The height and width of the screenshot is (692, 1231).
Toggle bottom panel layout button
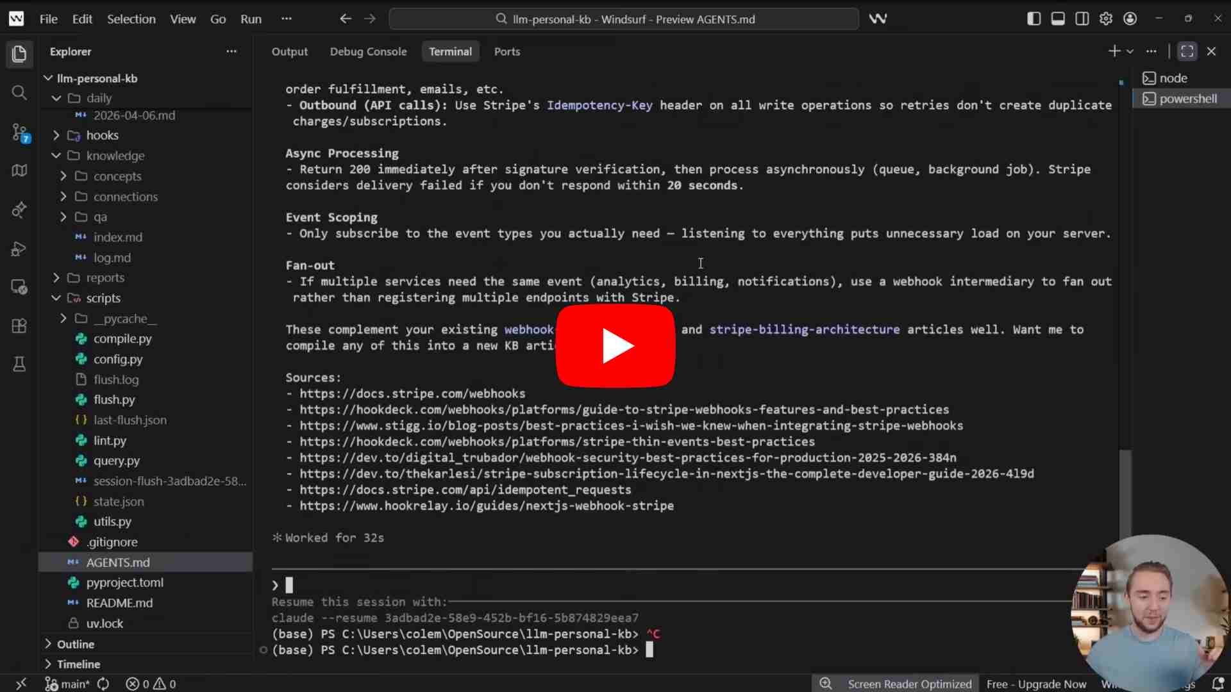(x=1058, y=19)
